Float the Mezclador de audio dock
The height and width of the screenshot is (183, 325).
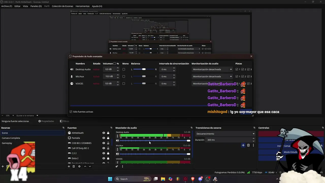(191, 128)
